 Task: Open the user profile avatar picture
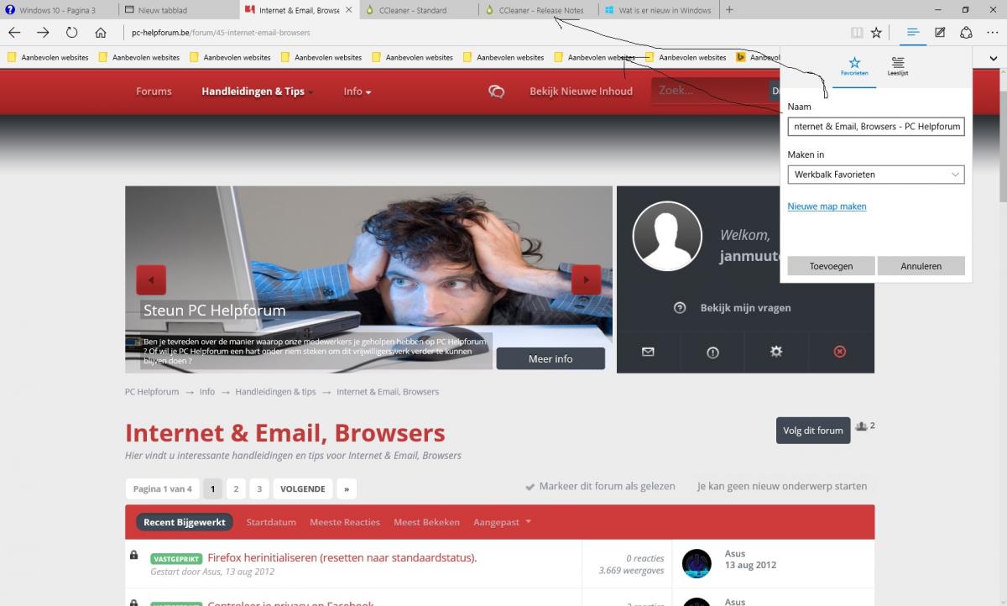(667, 236)
